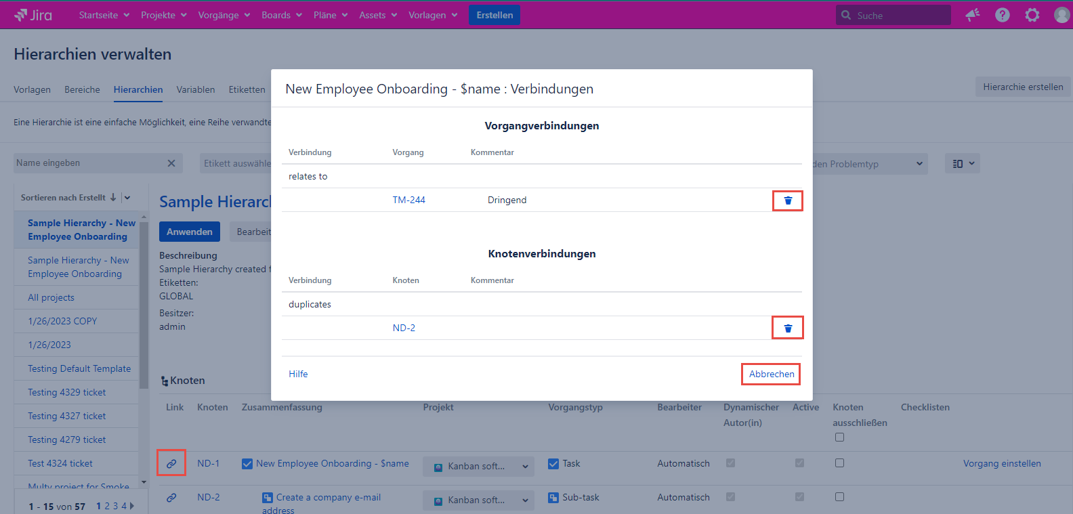Clear the name filter with X icon

pos(171,163)
